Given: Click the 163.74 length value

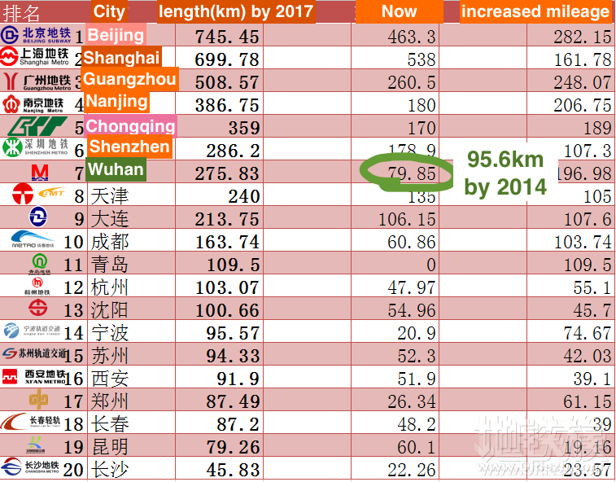Looking at the screenshot, I should [227, 242].
